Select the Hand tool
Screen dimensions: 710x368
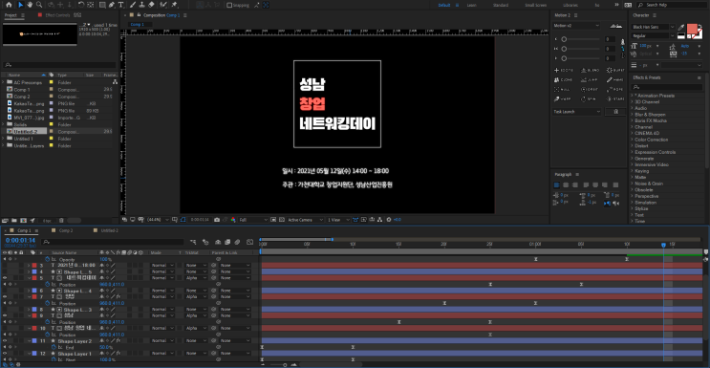29,5
